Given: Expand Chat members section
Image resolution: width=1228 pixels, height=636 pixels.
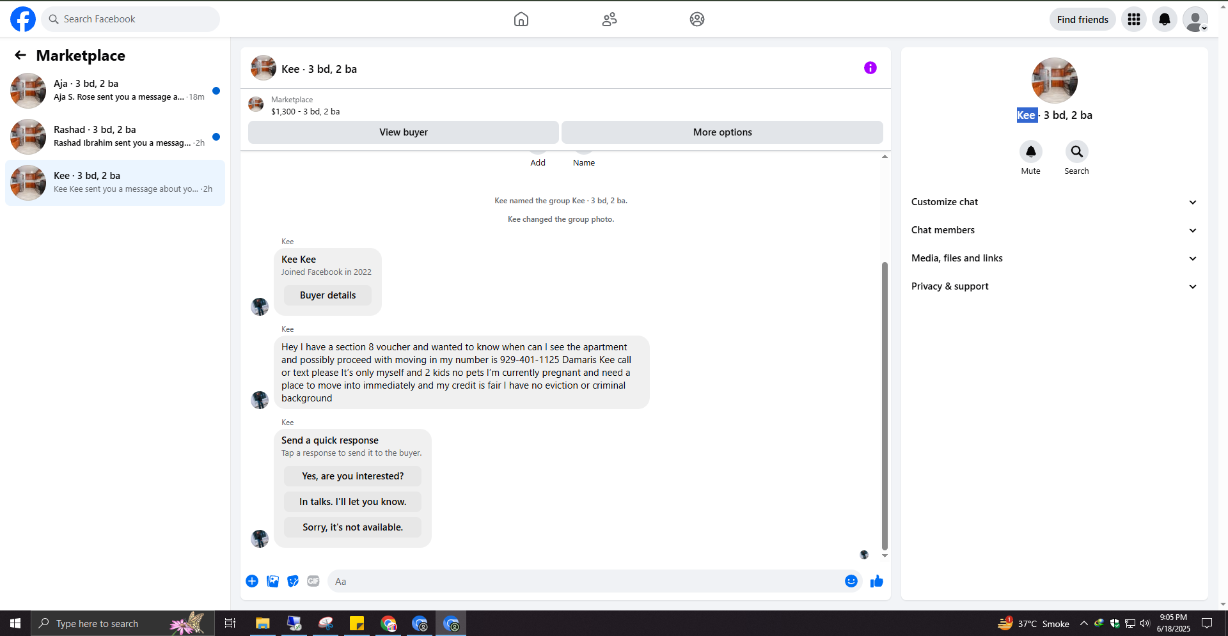Looking at the screenshot, I should coord(1054,230).
